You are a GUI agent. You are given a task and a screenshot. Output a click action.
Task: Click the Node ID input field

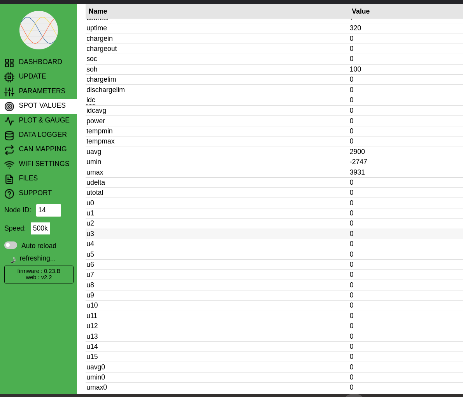point(49,210)
